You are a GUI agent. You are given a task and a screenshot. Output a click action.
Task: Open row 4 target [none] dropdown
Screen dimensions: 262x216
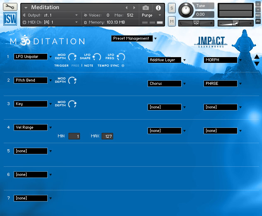[165, 131]
